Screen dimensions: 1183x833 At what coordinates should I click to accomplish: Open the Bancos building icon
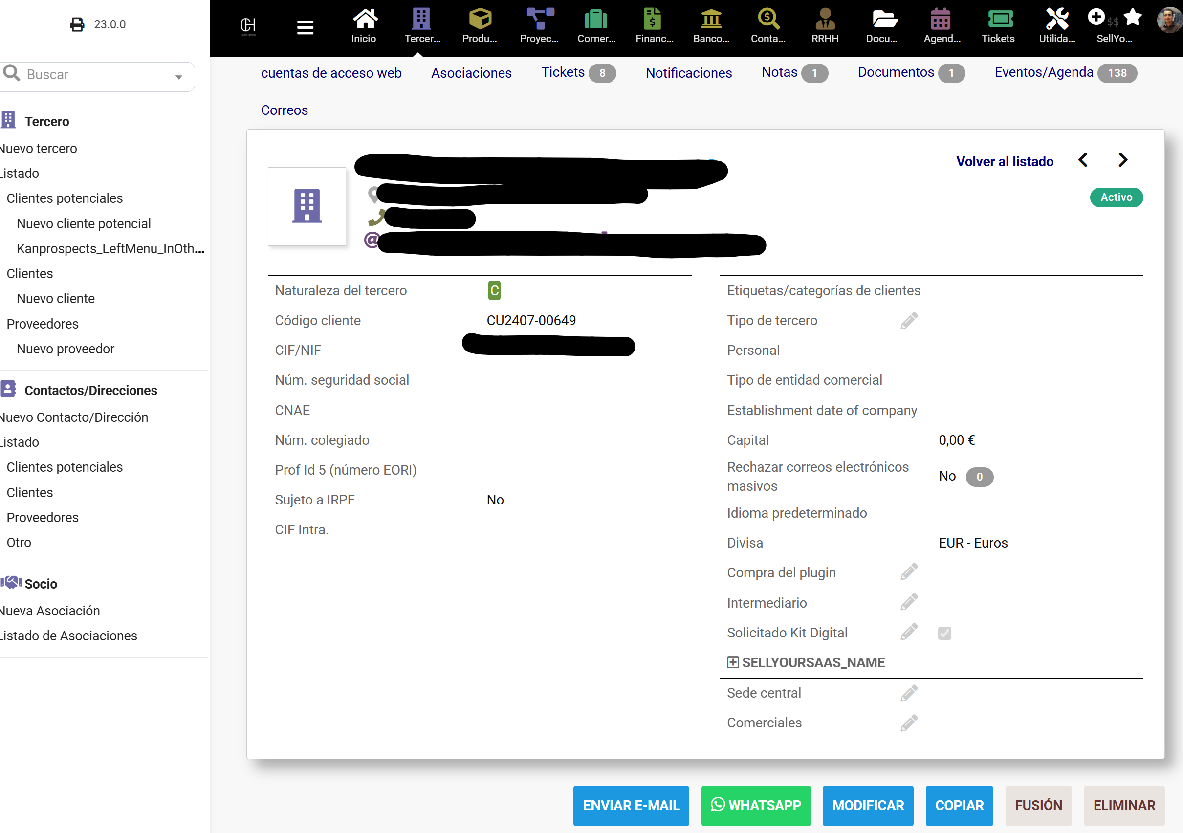tap(711, 20)
